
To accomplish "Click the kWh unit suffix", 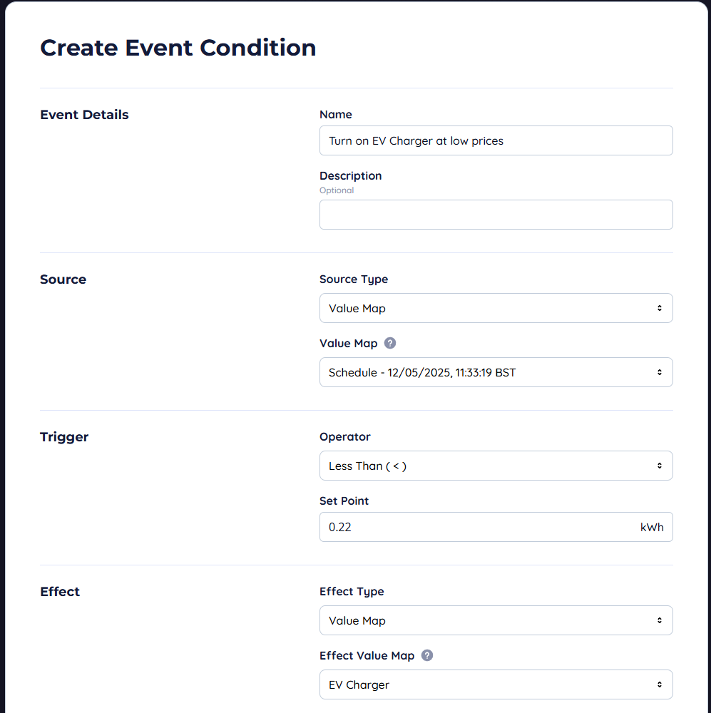I will (652, 528).
